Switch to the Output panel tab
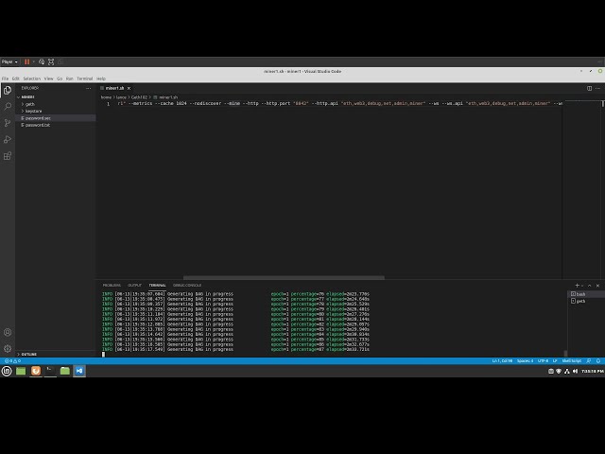This screenshot has height=454, width=605. (134, 286)
